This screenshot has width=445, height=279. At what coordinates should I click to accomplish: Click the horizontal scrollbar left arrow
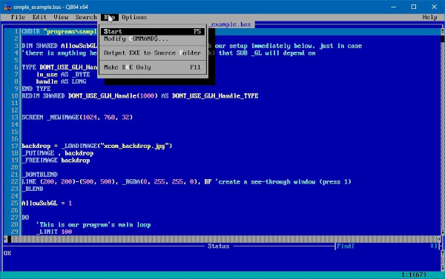[5, 239]
